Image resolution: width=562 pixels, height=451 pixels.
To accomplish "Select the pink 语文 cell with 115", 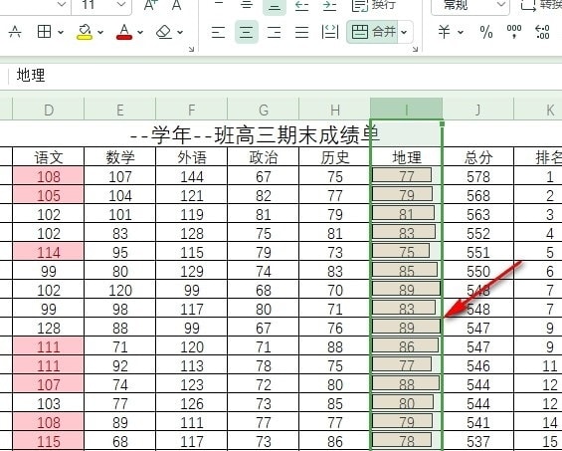I will click(x=49, y=441).
